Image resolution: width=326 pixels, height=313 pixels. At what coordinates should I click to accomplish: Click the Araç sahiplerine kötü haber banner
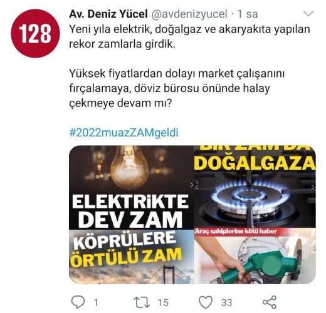(236, 231)
